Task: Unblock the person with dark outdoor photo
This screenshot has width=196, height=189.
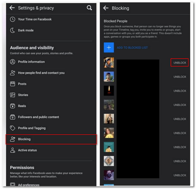Action: pos(180,105)
